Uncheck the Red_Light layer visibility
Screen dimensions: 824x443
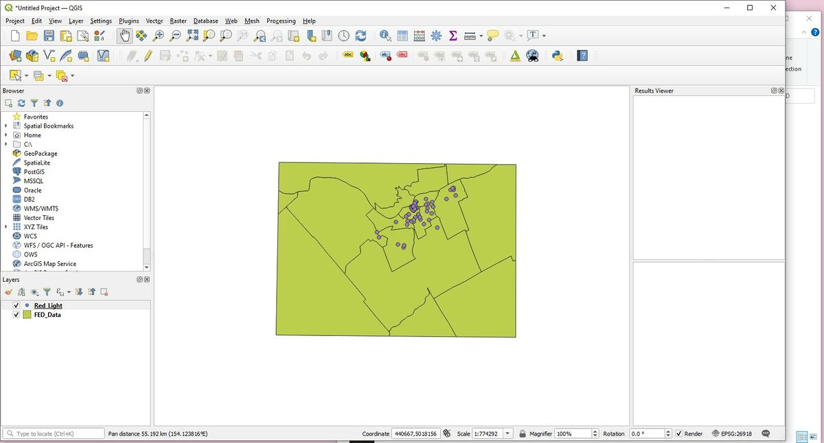[16, 306]
